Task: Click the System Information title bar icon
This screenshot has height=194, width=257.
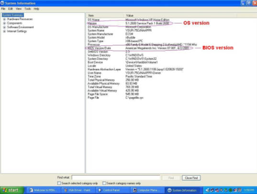Action: tap(2, 3)
